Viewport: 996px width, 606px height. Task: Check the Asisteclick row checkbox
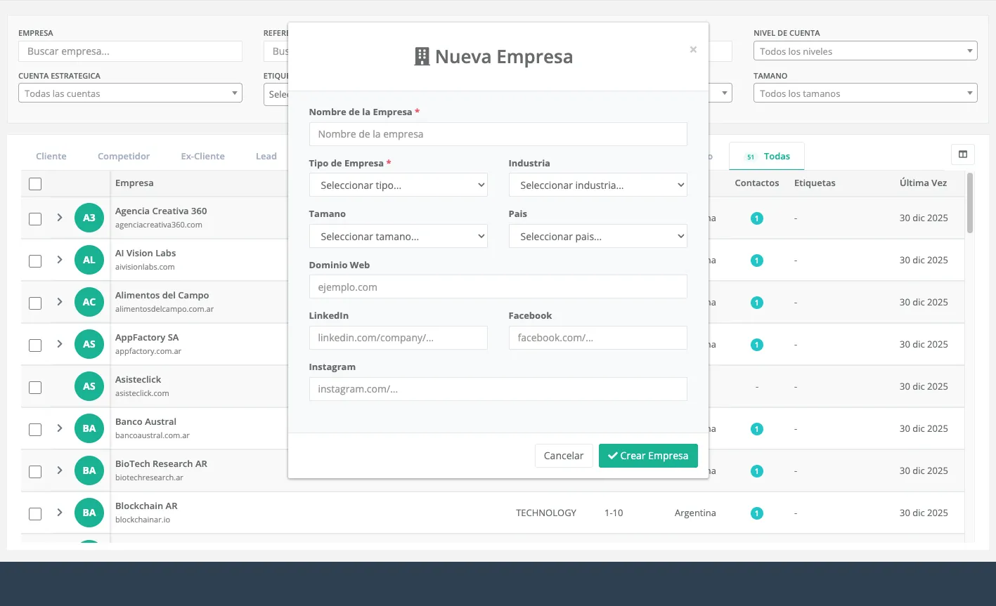(x=35, y=388)
